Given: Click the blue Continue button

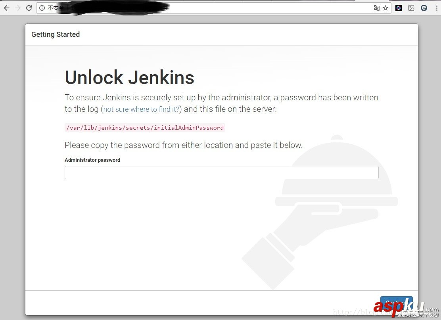Looking at the screenshot, I should pyautogui.click(x=396, y=303).
